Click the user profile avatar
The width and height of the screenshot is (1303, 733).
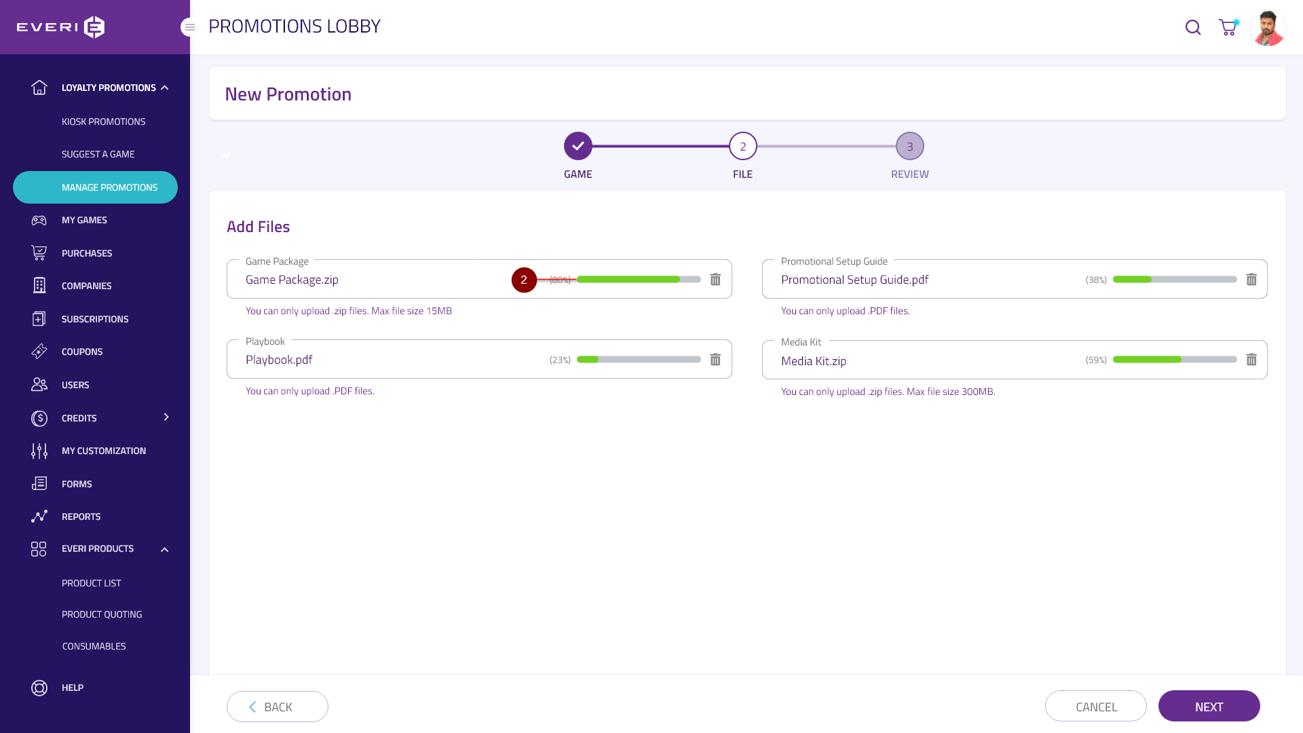1267,28
